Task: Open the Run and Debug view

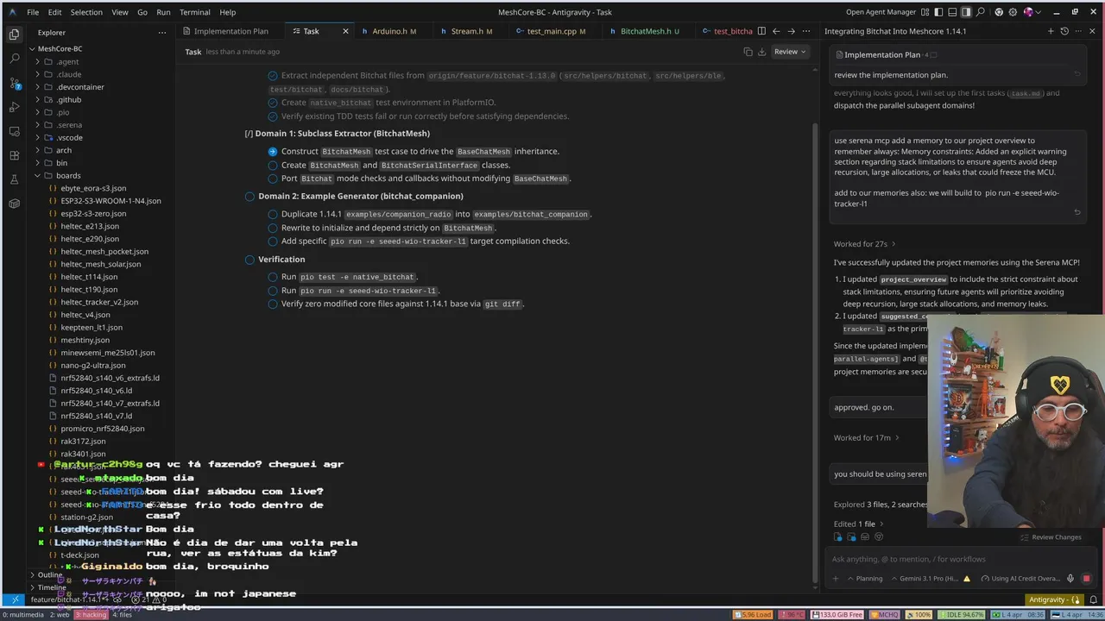Action: click(x=14, y=107)
